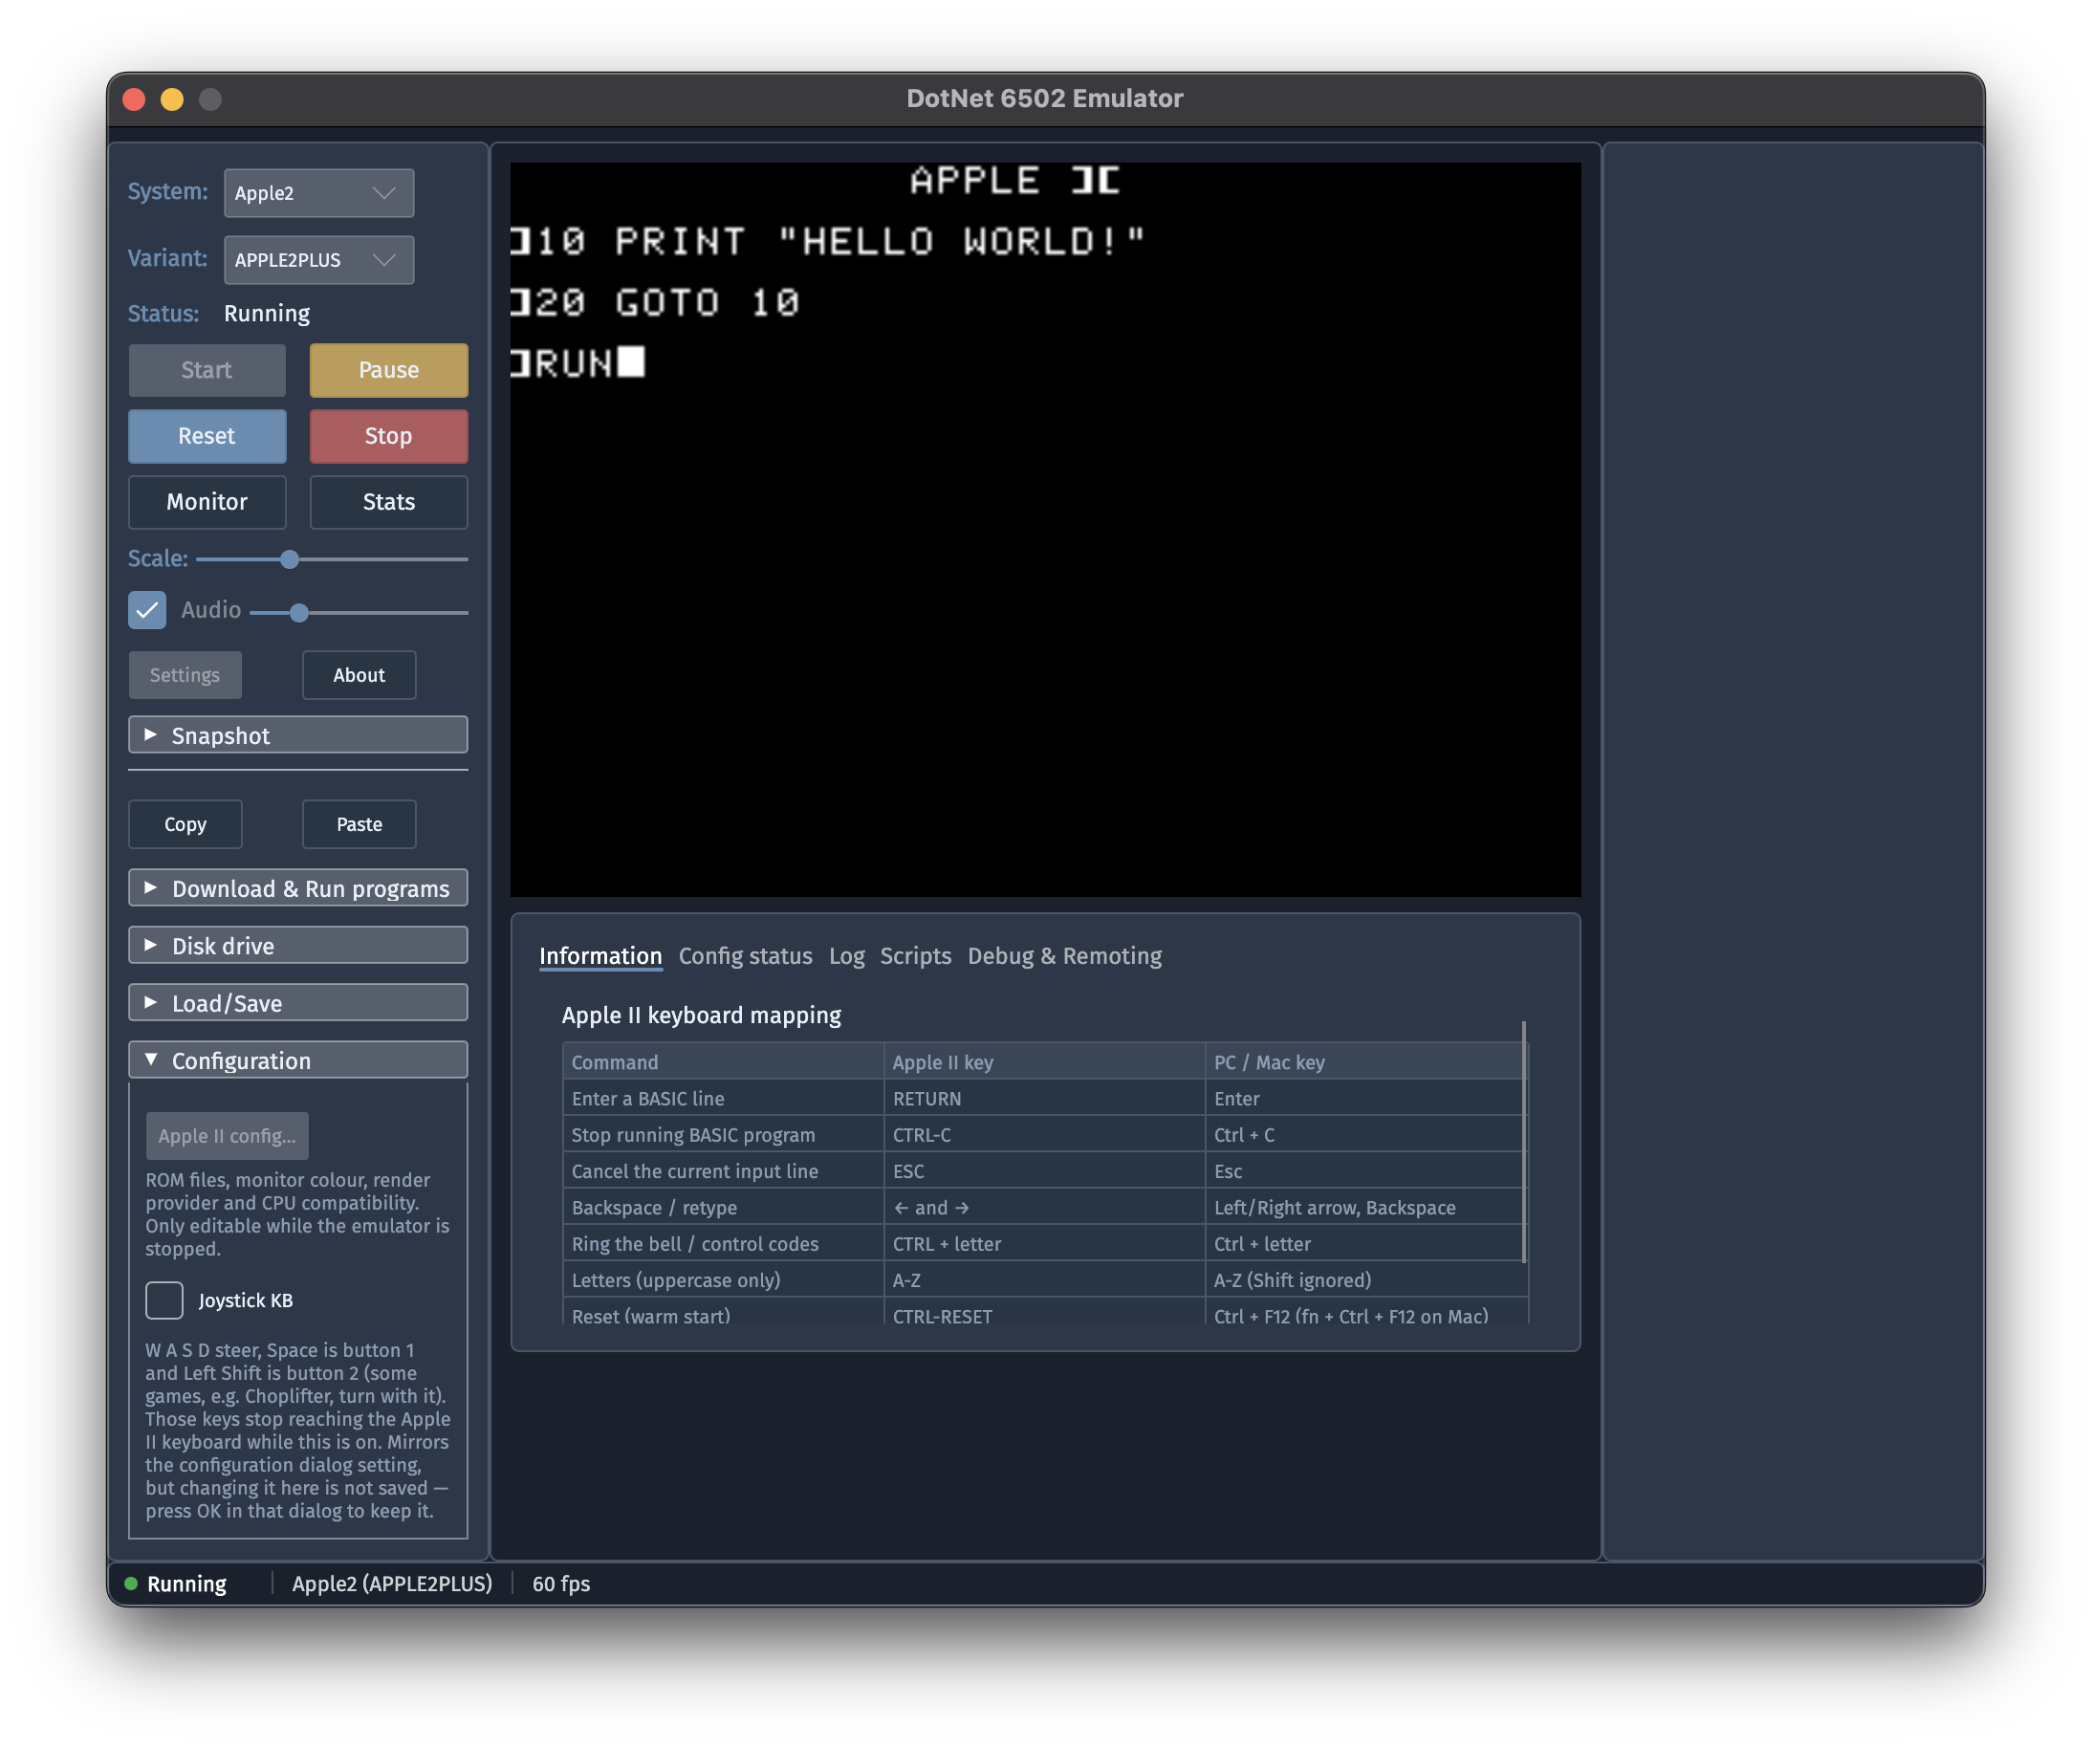The image size is (2092, 1748).
Task: Click the Copy button
Action: 185,824
